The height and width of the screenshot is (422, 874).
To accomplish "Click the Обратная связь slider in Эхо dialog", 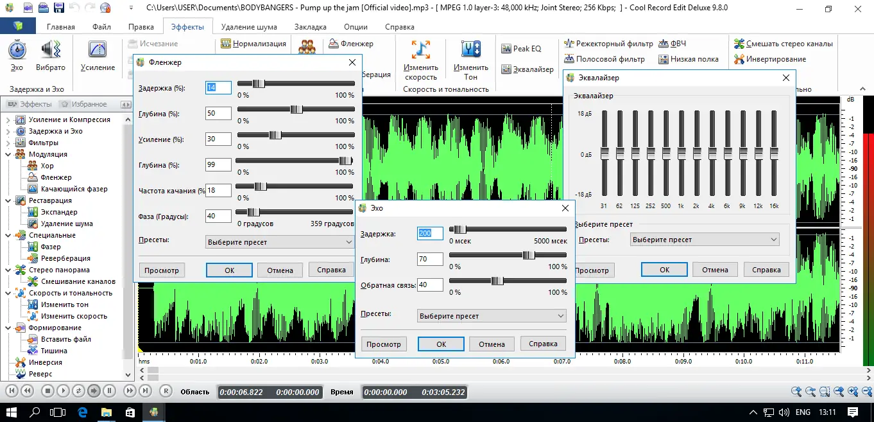I will 508,281.
